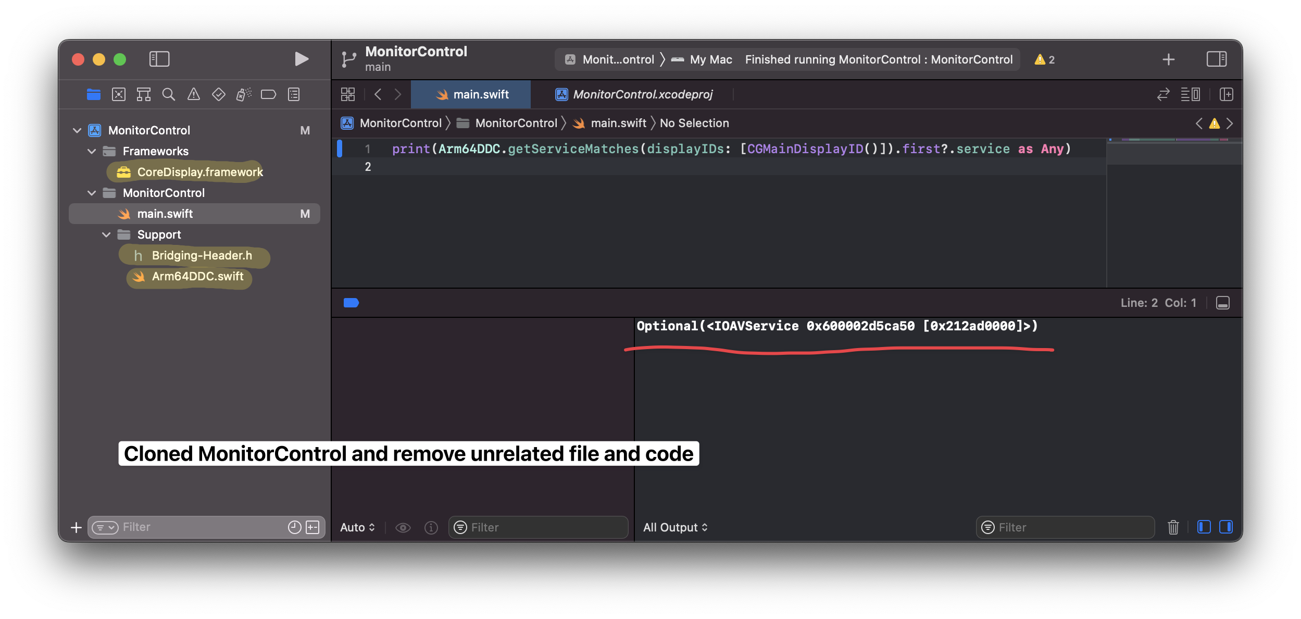Show the inspector sidebar on the right
Screen dimensions: 1301x619
click(x=1217, y=59)
